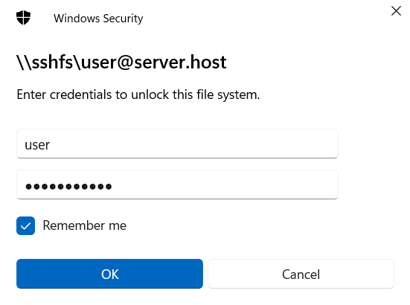410x305 pixels.
Task: Click the Windows Security title text
Action: (x=98, y=19)
